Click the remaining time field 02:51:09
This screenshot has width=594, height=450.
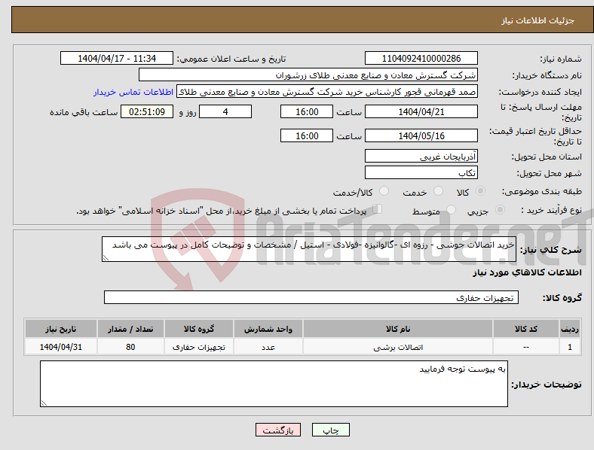146,111
